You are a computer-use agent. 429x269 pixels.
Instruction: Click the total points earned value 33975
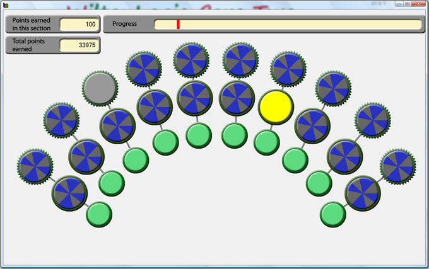pyautogui.click(x=78, y=45)
